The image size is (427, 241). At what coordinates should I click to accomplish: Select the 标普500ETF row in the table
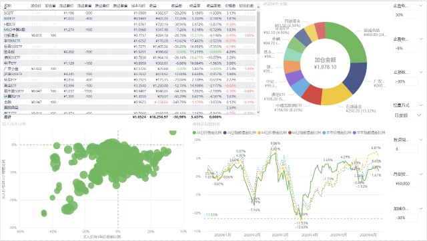pyautogui.click(x=129, y=47)
